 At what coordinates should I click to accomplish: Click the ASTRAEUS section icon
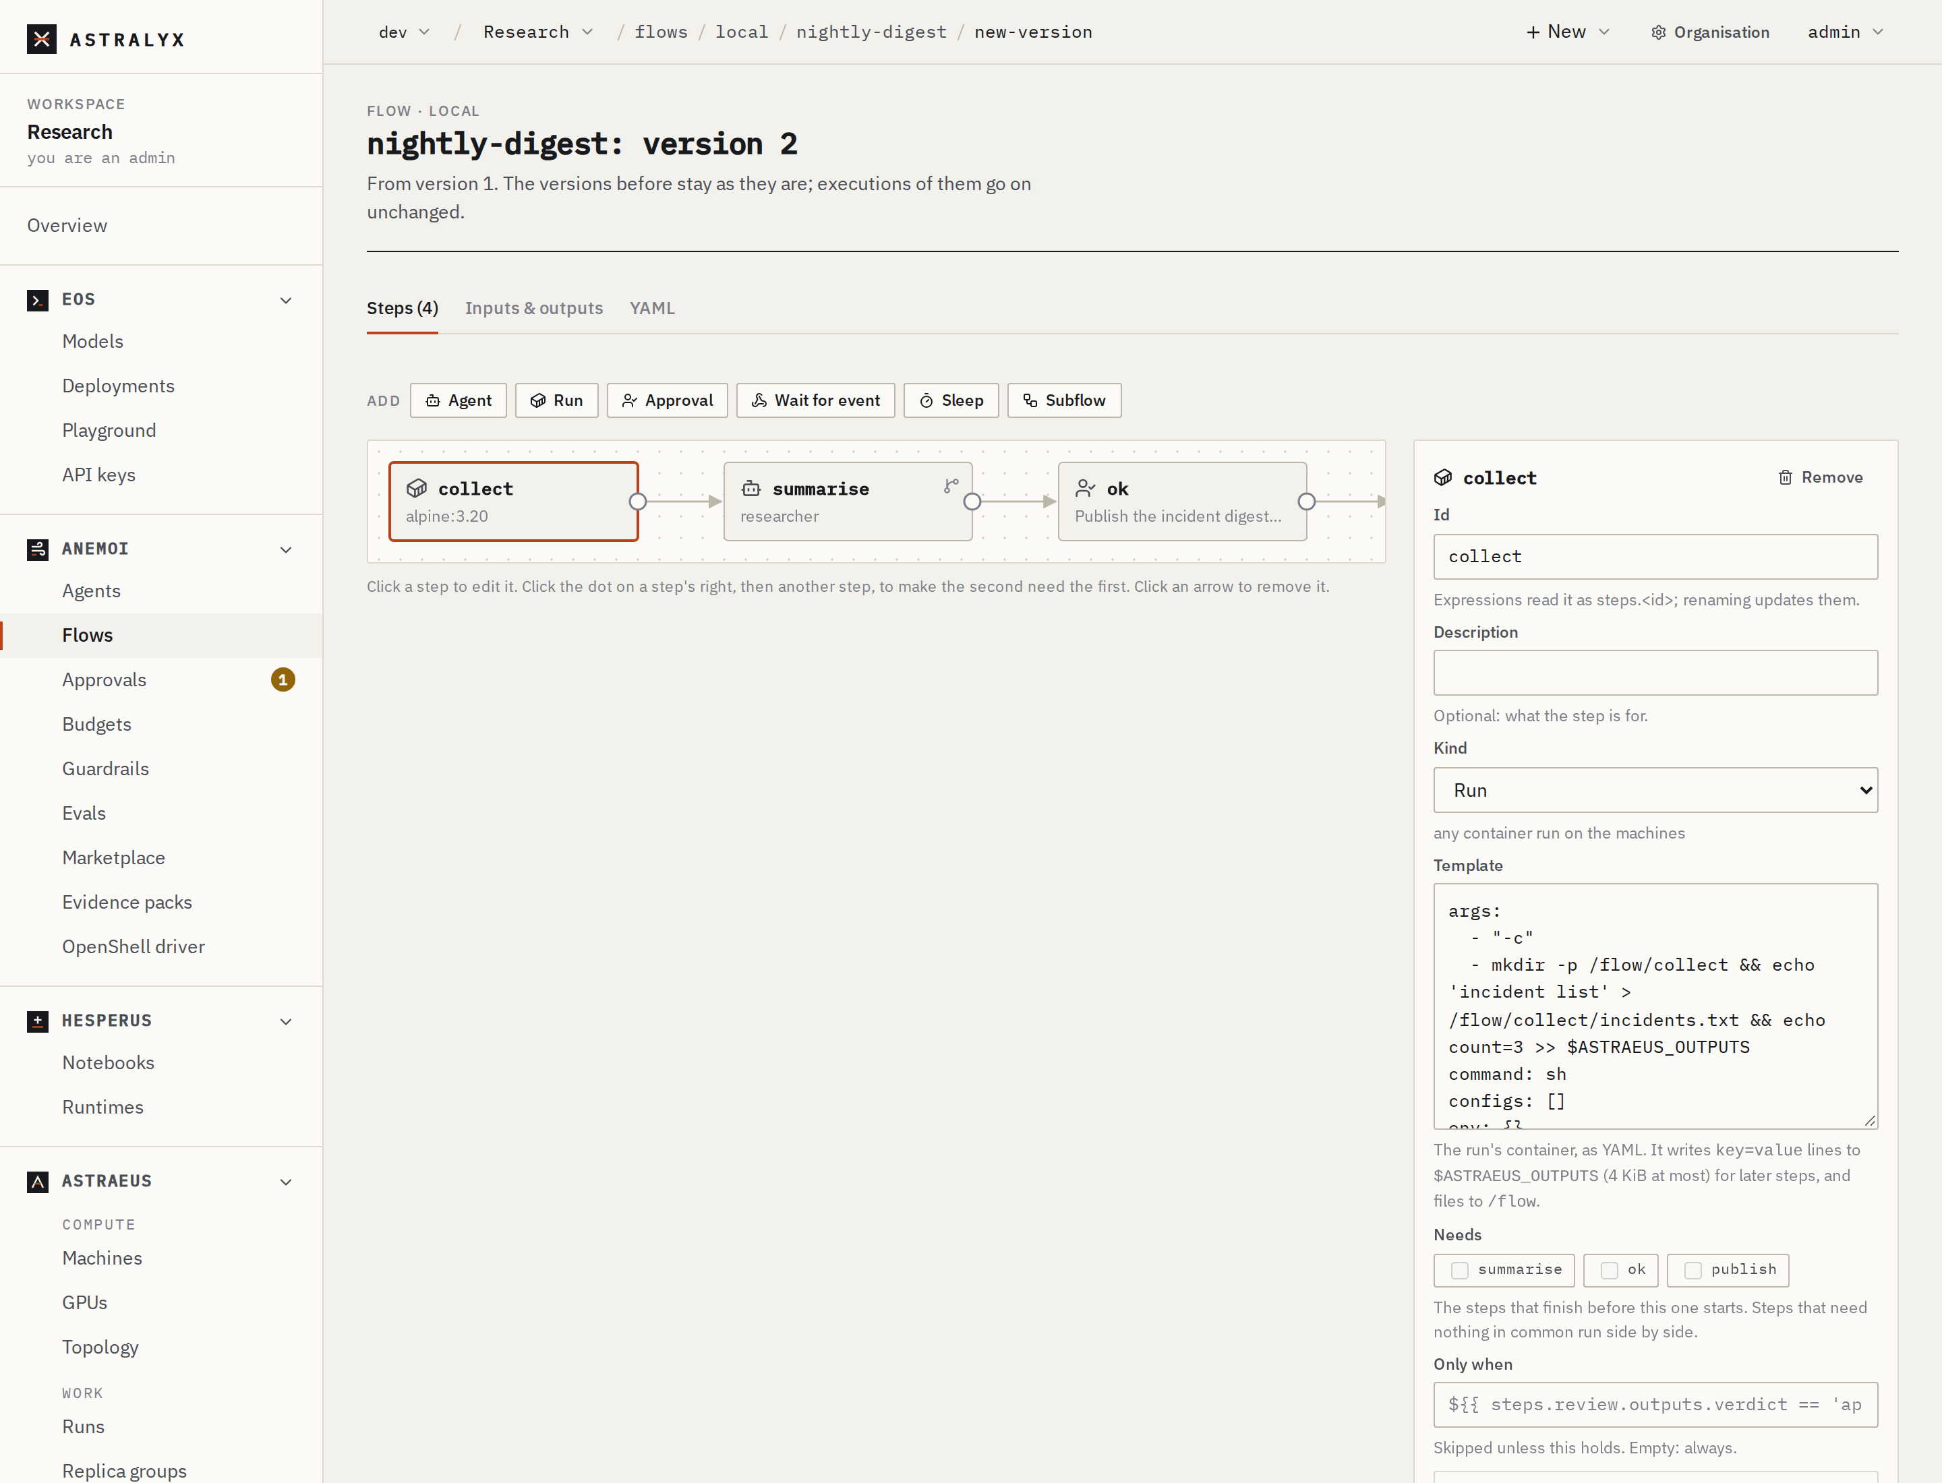(37, 1182)
